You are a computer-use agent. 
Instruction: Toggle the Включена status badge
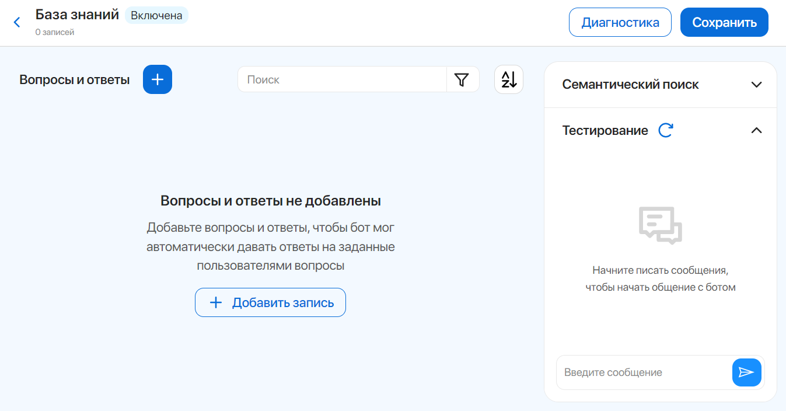coord(156,15)
